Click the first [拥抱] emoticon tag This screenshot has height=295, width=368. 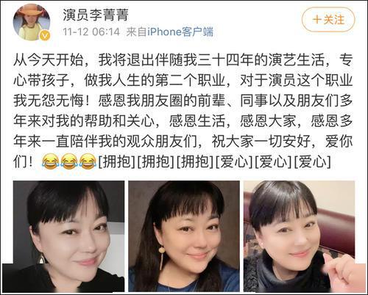point(117,162)
